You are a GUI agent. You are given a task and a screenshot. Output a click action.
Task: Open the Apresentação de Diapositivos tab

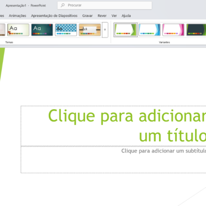(54, 16)
